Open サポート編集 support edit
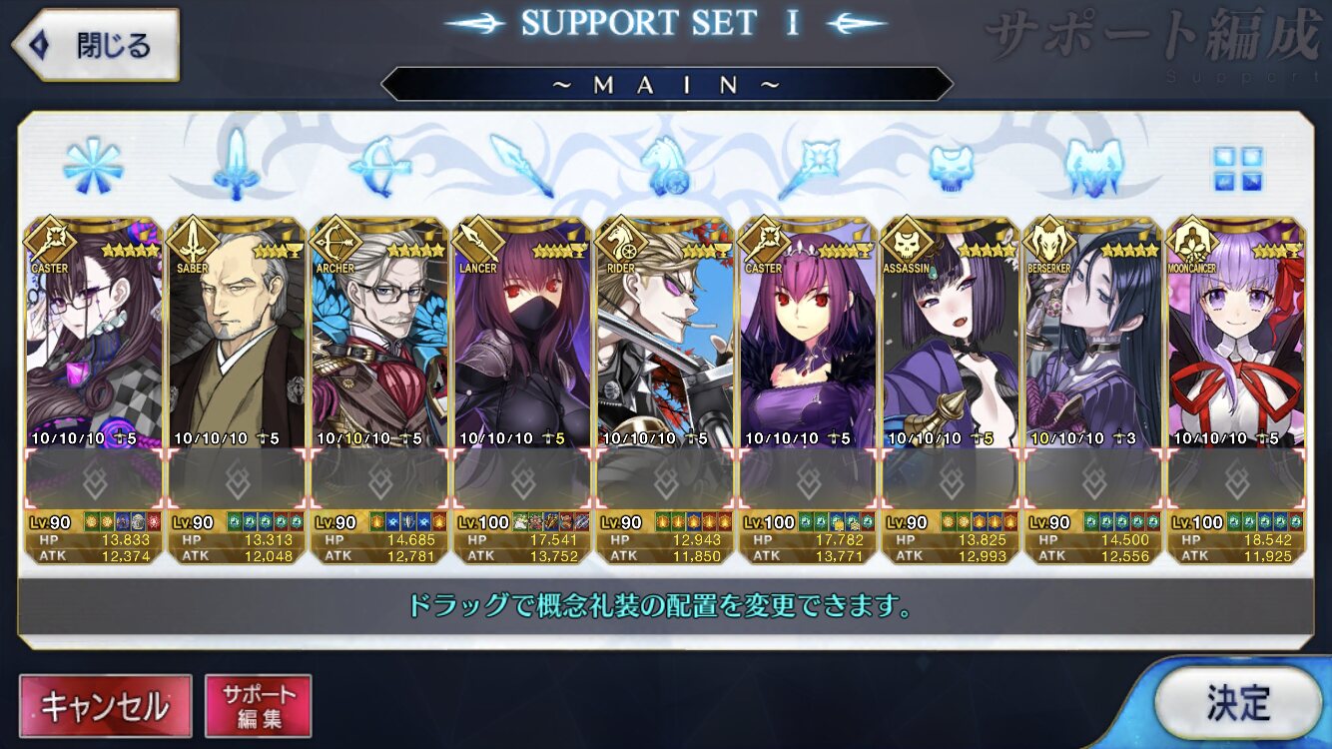This screenshot has width=1332, height=749. coord(258,706)
